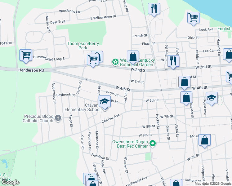
Task: Select the Baybrook St label
Action: click(65, 95)
